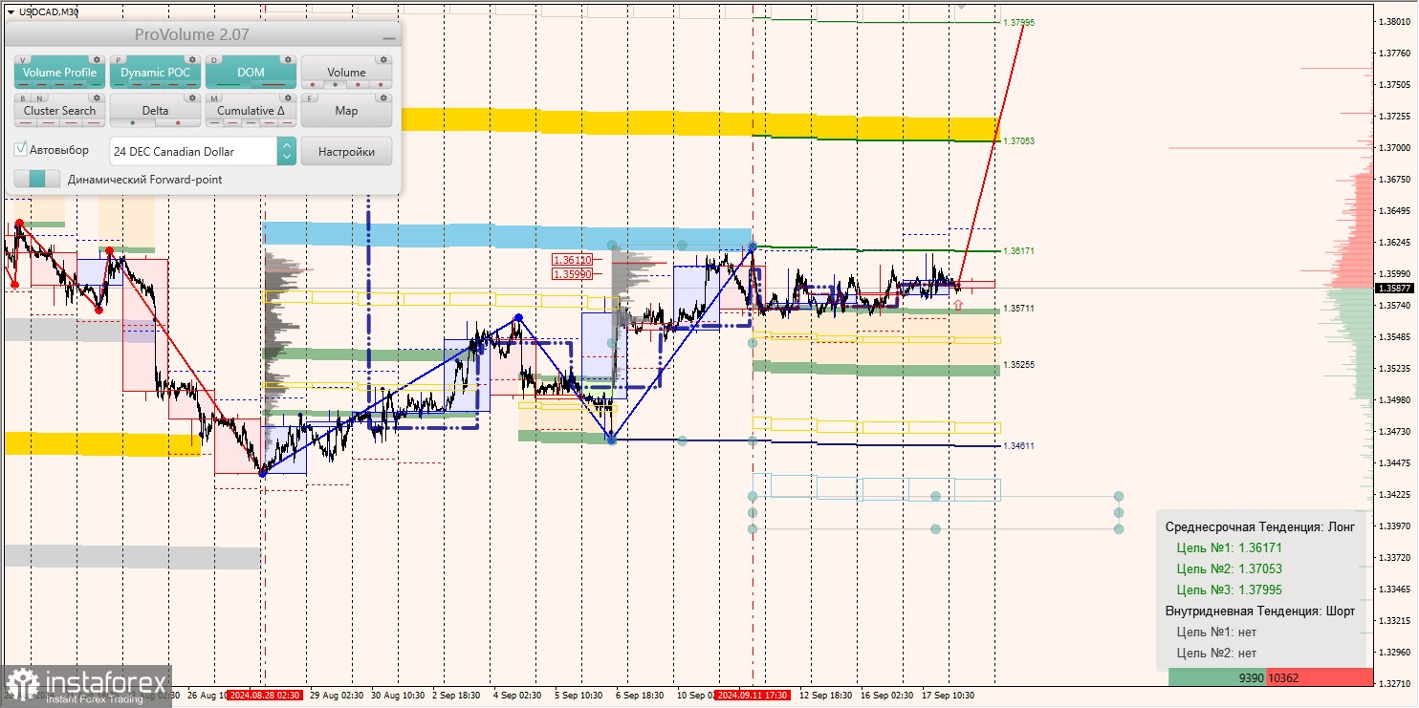Select green dot segment under Volume
Screen dimensions: 1419x708
[x=333, y=85]
